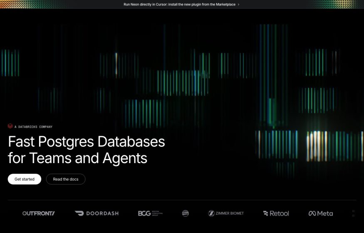Click the DoorDash logo
The height and width of the screenshot is (233, 364).
tap(97, 213)
